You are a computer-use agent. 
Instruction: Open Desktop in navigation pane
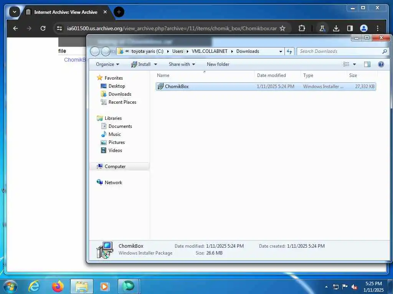117,86
